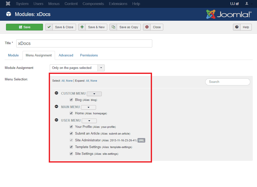Click the green Save button
Image resolution: width=257 pixels, height=187 pixels.
(x=24, y=27)
